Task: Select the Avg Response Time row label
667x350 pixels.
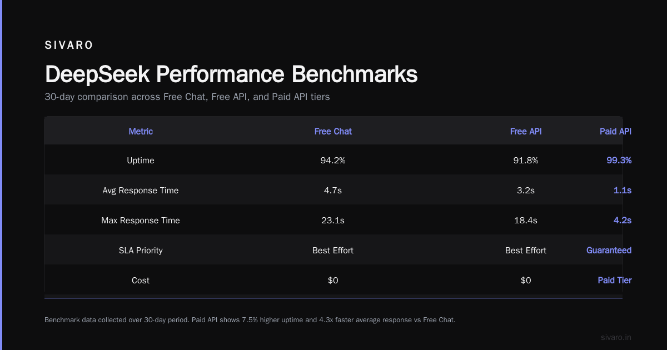Action: [141, 191]
